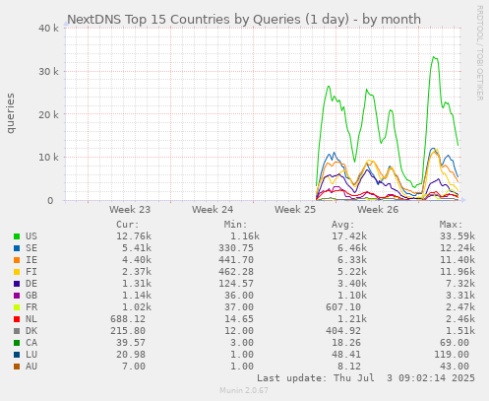Click the SE blue legend swatch
The image size is (489, 401).
[17, 248]
